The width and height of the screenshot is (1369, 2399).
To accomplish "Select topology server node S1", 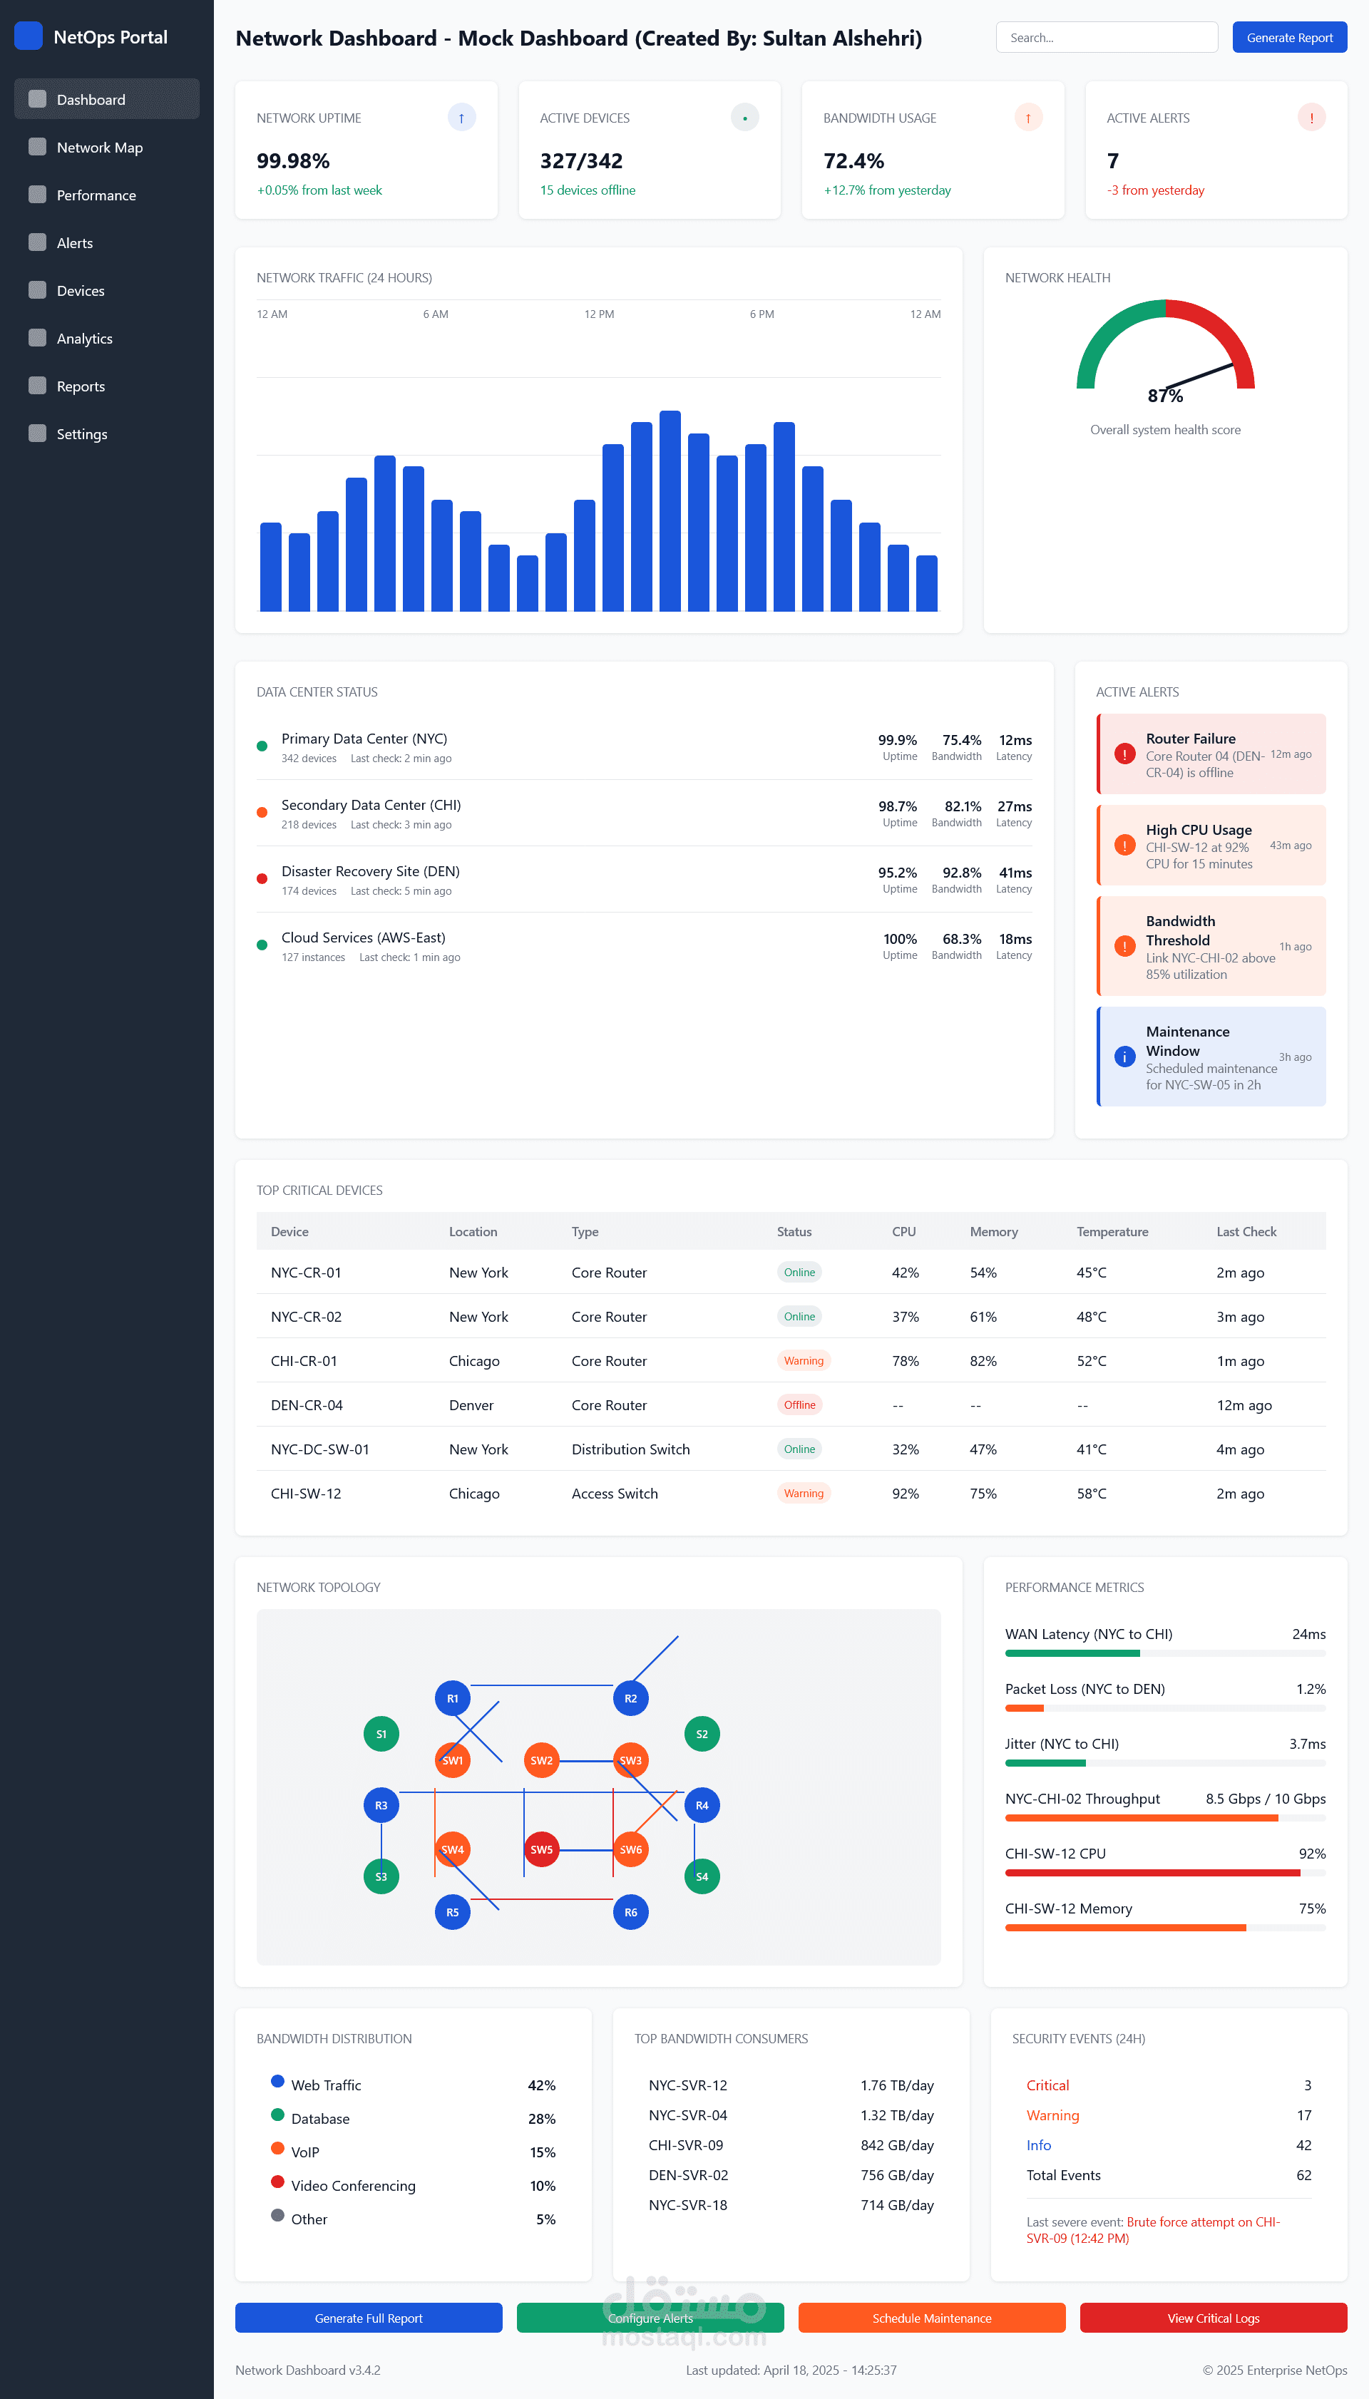I will 381,1733.
